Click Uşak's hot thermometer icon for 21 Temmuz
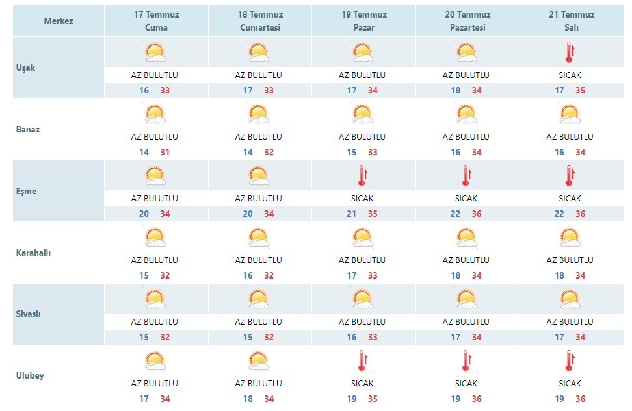 tap(569, 53)
